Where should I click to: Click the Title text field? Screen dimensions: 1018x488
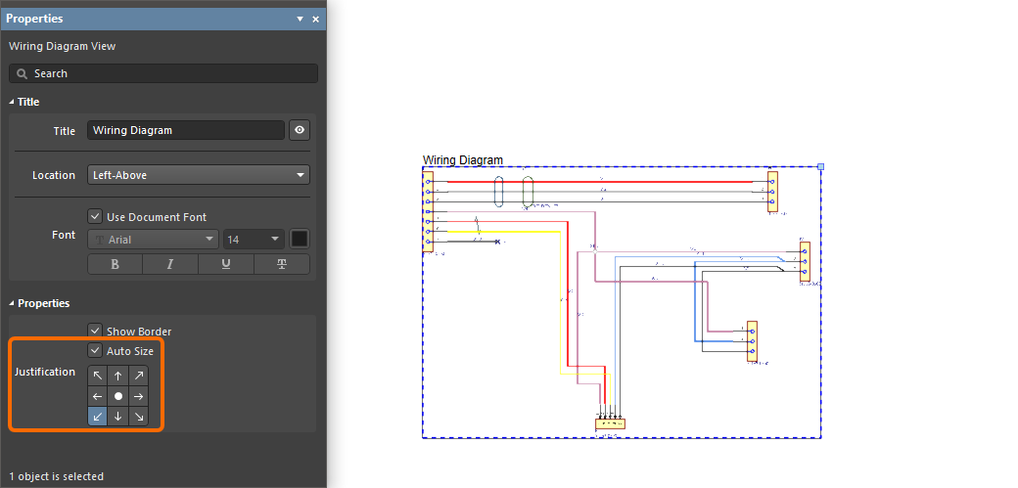[186, 130]
